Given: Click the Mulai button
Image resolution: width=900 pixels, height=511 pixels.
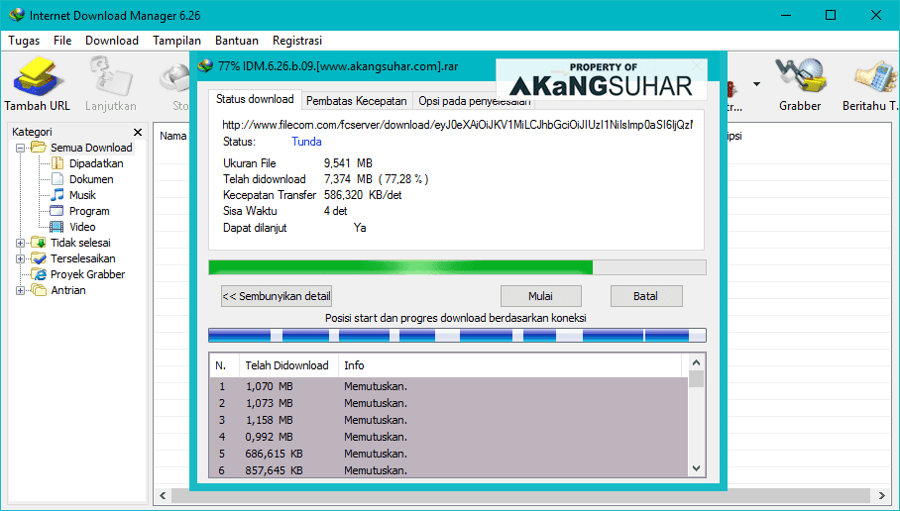Looking at the screenshot, I should click(x=540, y=296).
